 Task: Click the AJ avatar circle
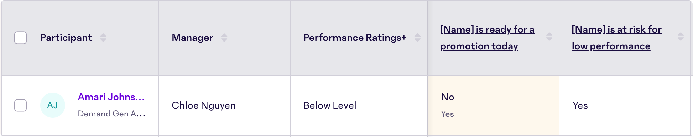point(53,105)
